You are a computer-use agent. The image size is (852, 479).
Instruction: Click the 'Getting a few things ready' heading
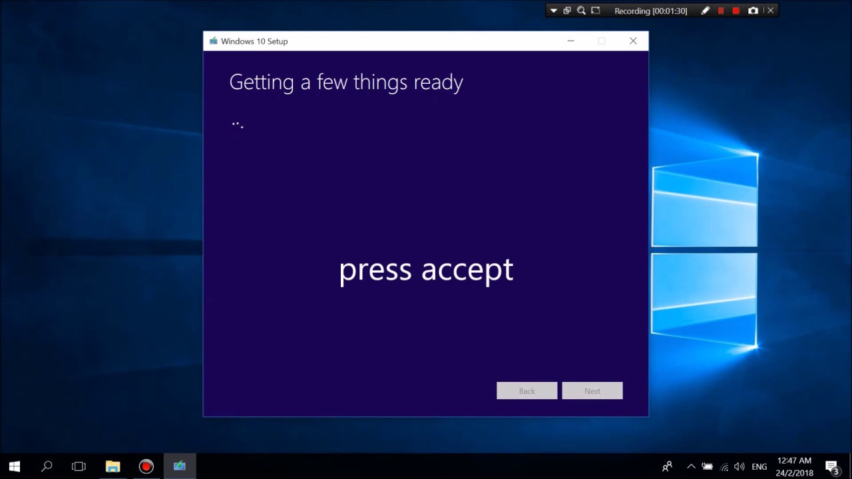(346, 82)
